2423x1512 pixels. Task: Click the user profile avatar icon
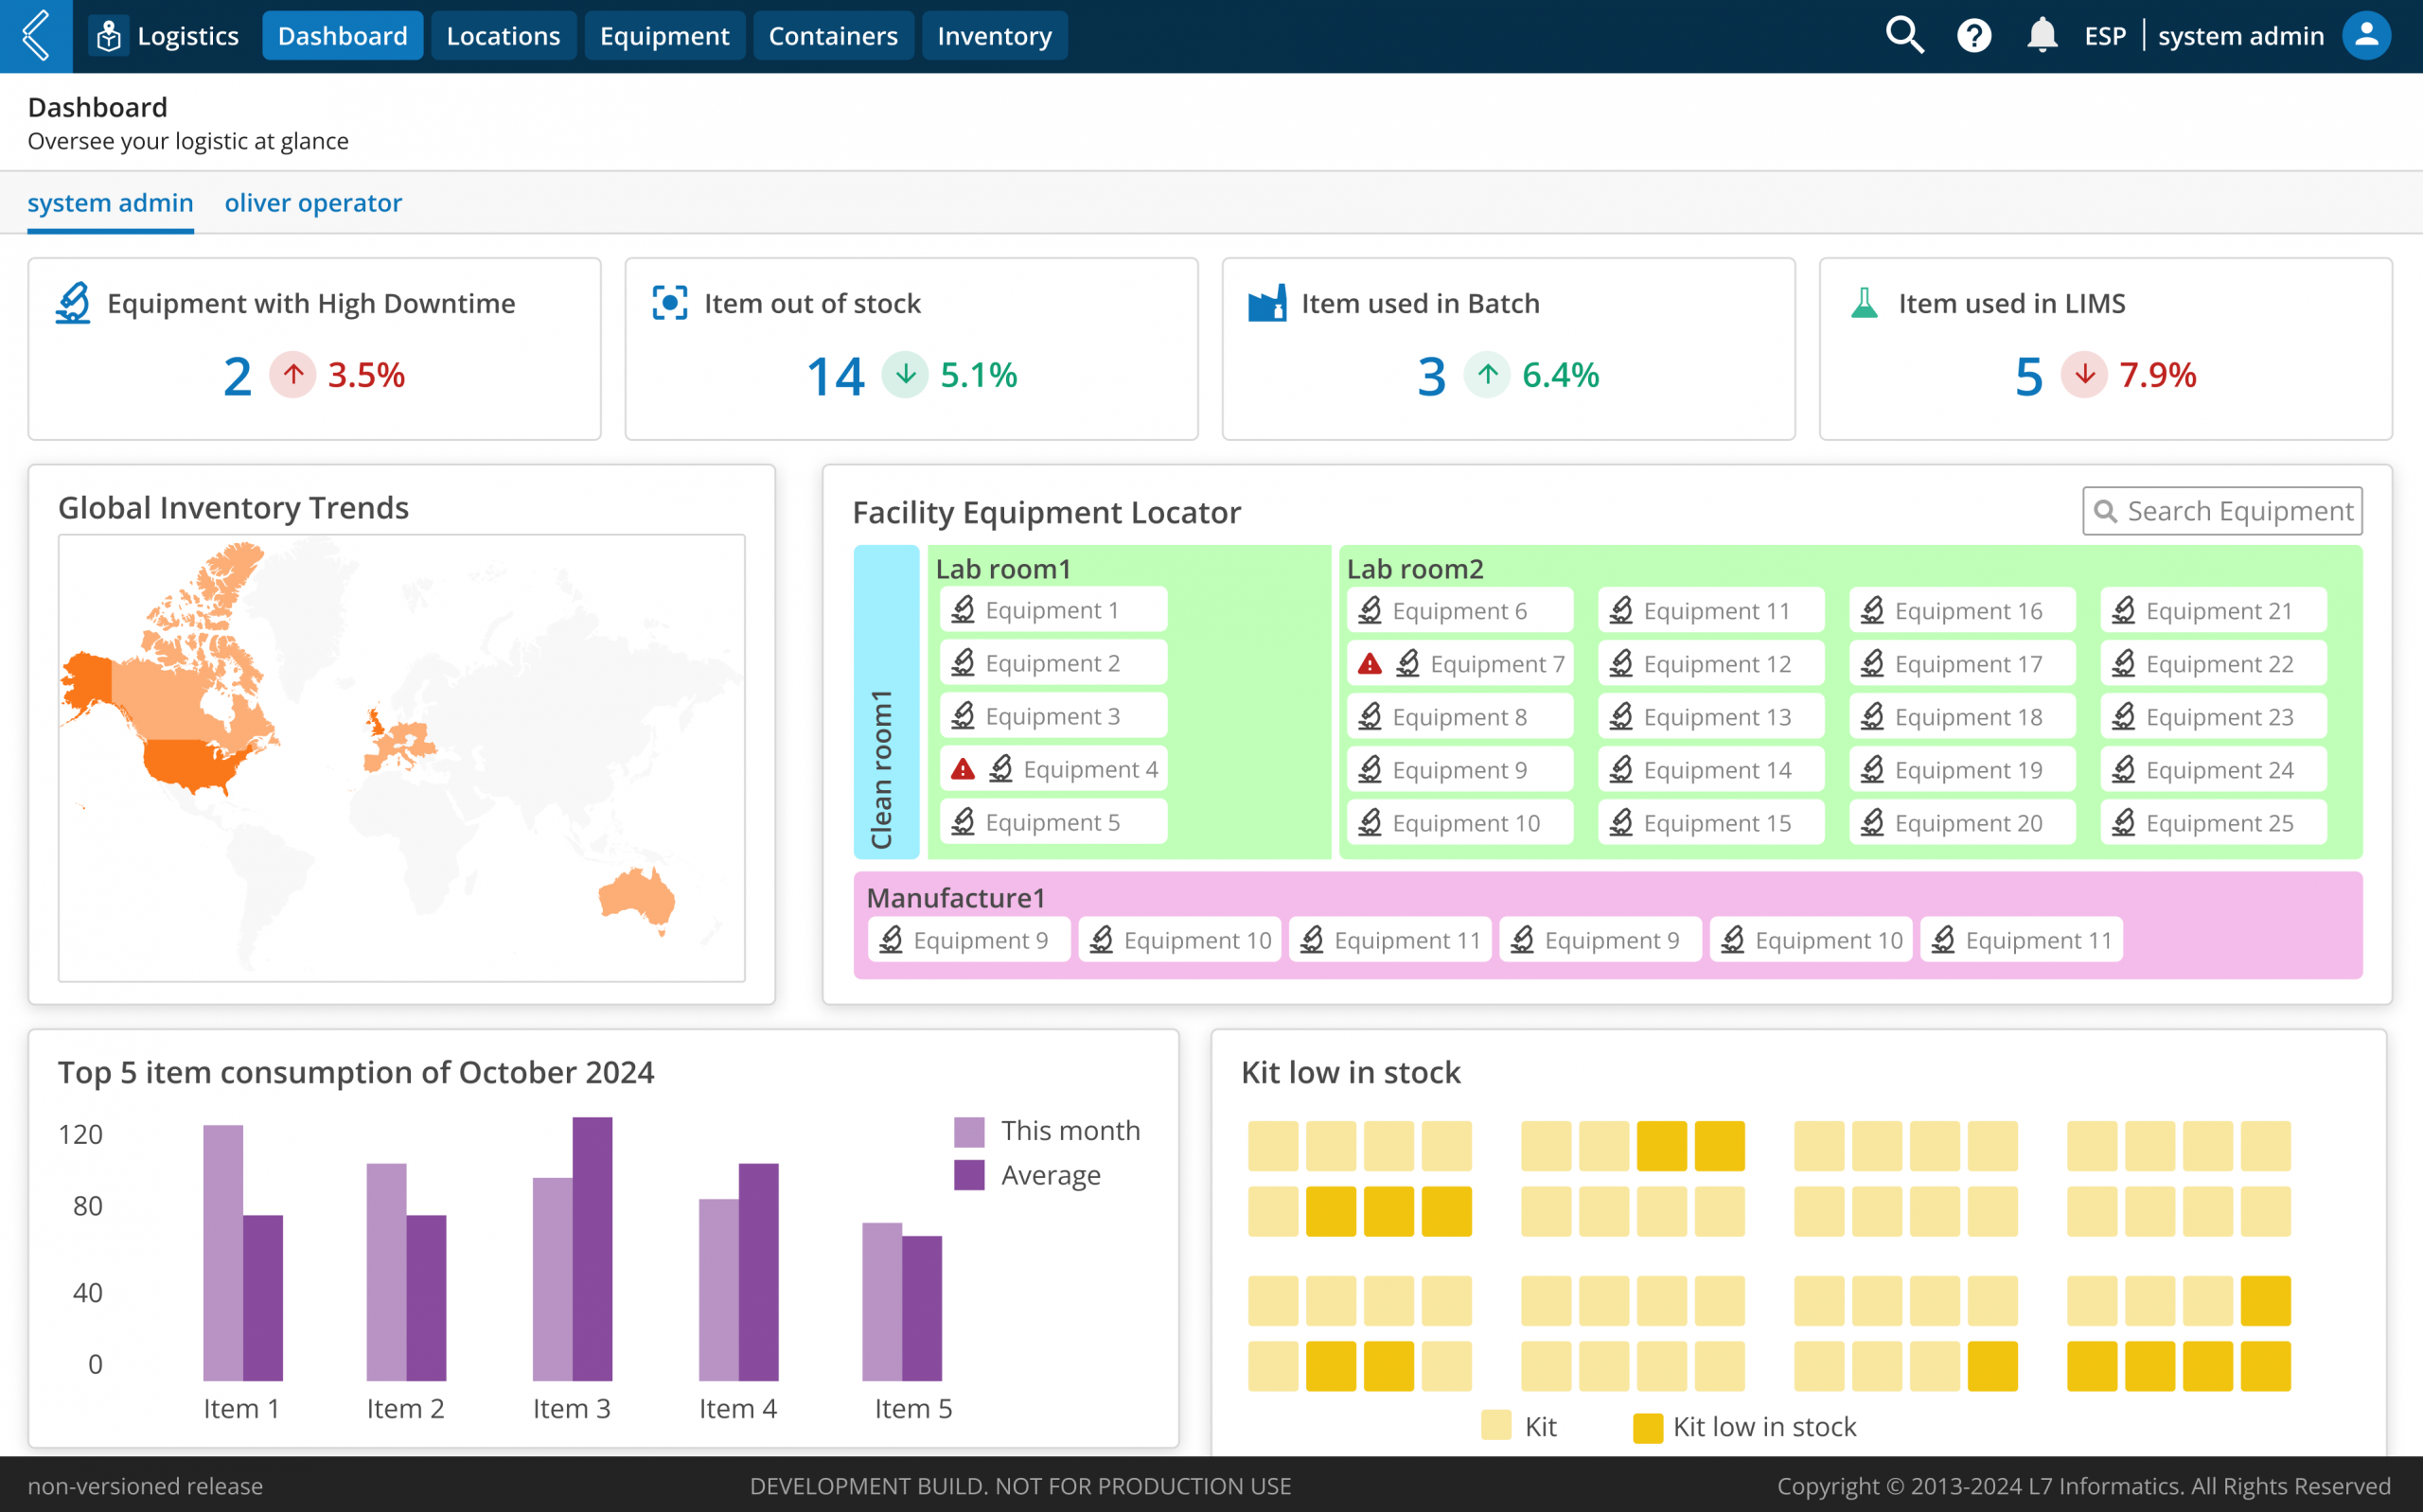[x=2366, y=36]
